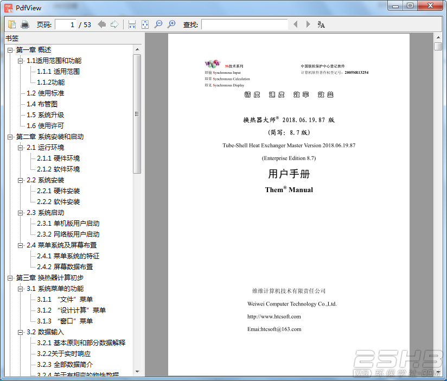The height and width of the screenshot is (381, 447).
Task: Jump to bookmark 1.2 使用标准
Action: click(46, 93)
